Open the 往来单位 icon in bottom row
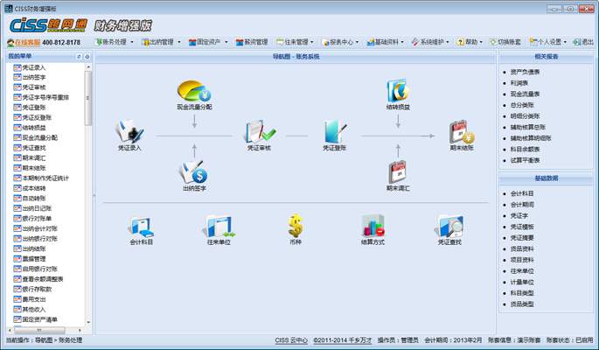The height and width of the screenshot is (350, 599). tap(219, 227)
